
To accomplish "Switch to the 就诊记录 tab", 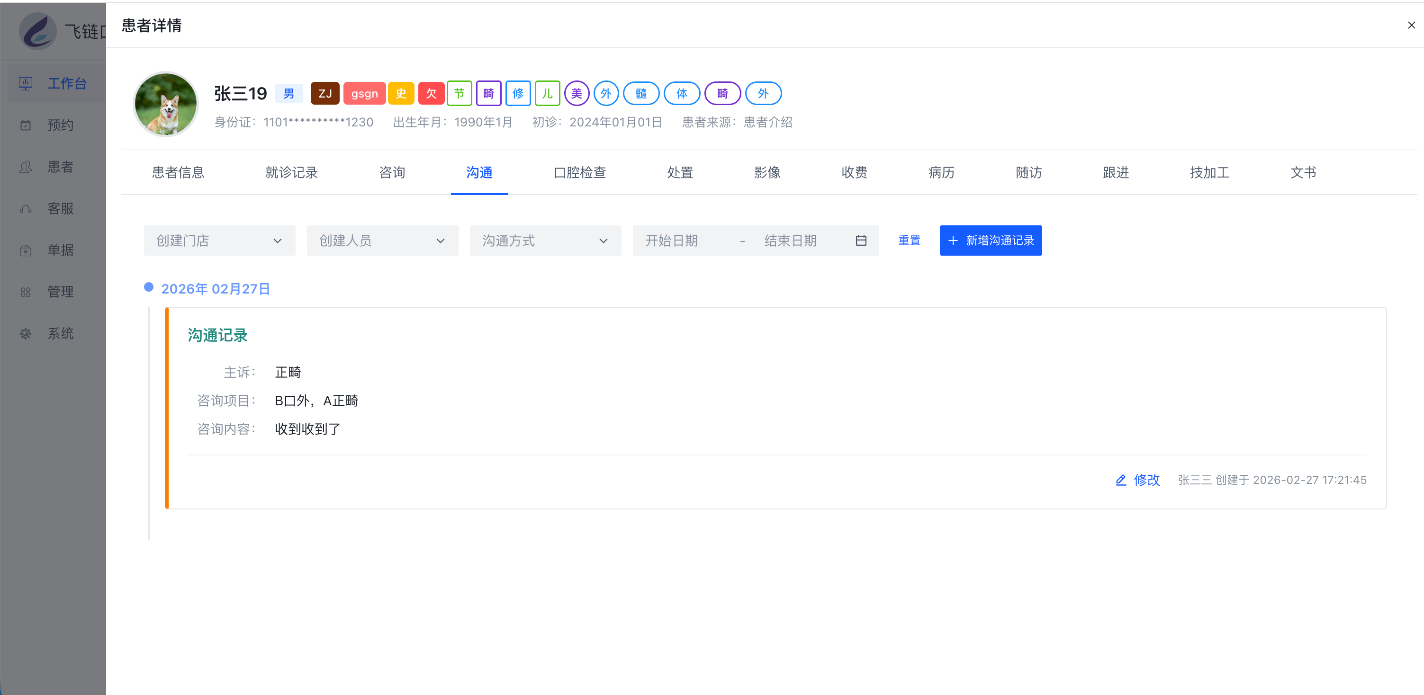I will click(291, 172).
